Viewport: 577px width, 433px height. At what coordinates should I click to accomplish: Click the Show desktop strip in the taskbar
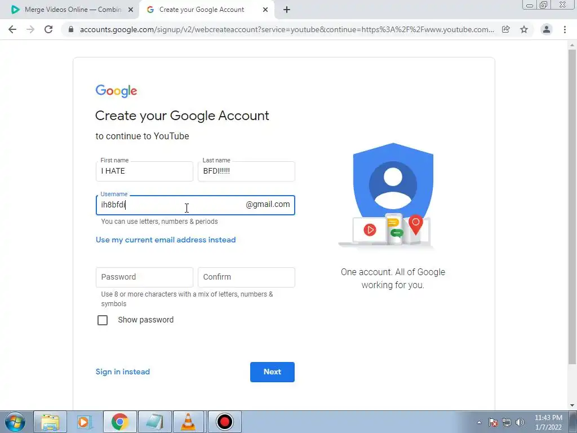pos(573,422)
